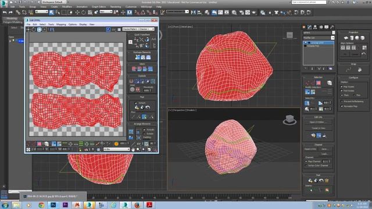
Task: Select Polygon sub-object mode in Edit UVWs bottom bar
Action: coord(39,144)
